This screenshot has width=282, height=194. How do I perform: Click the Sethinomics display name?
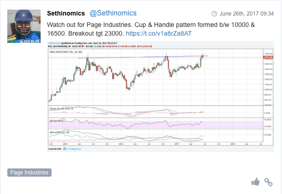(66, 13)
